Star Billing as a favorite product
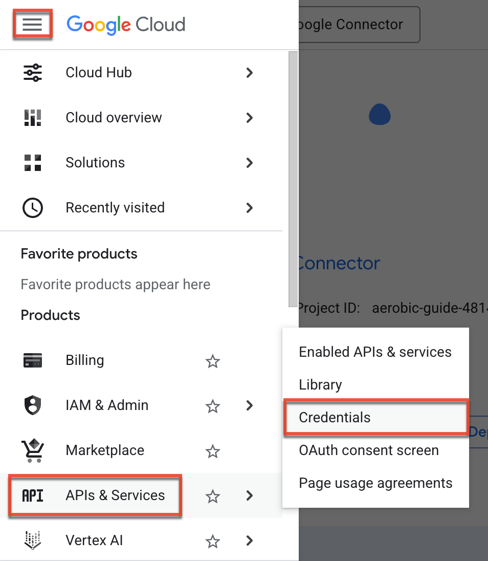This screenshot has height=561, width=488. coord(212,361)
